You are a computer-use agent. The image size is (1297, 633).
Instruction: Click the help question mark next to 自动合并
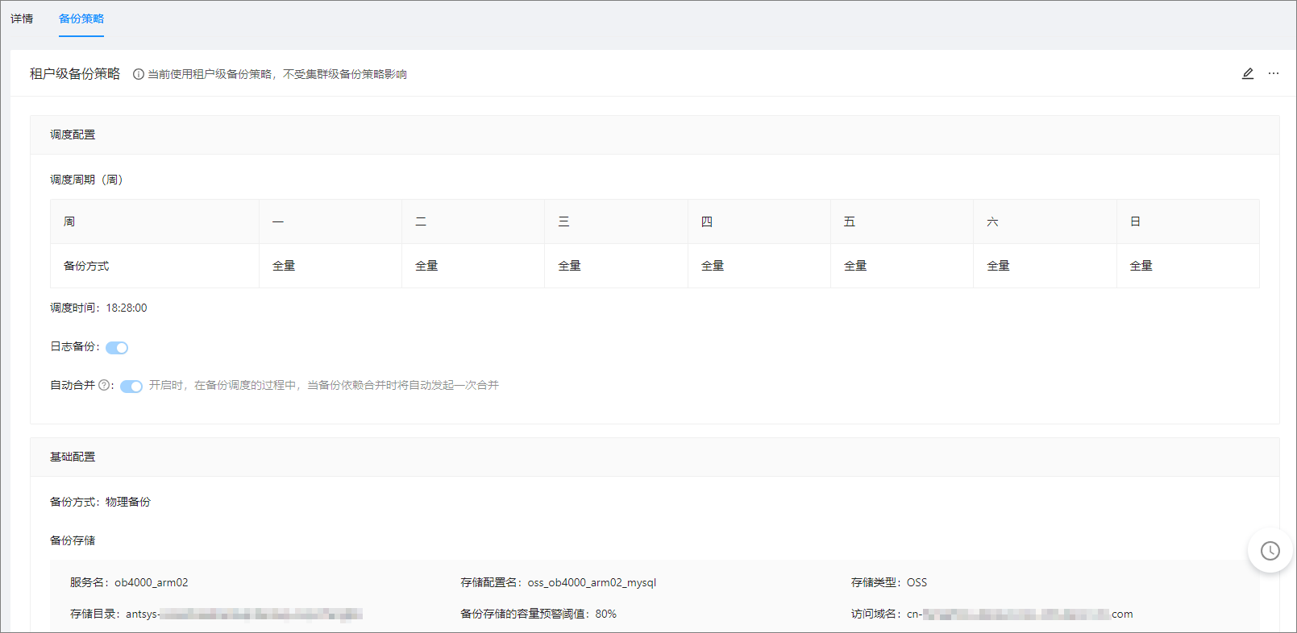tap(104, 385)
